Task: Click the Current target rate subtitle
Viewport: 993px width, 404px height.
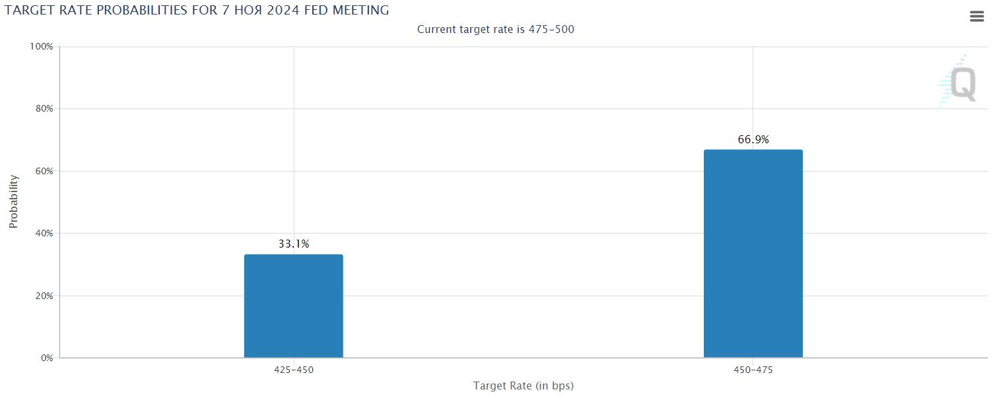Action: point(496,29)
